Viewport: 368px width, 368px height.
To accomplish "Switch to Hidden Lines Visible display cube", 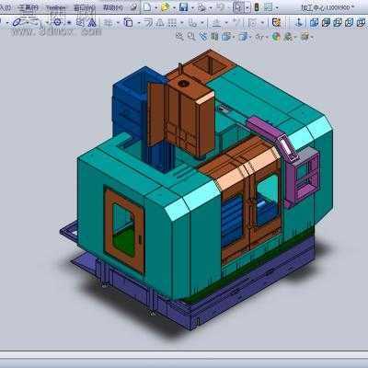I will coord(350,22).
